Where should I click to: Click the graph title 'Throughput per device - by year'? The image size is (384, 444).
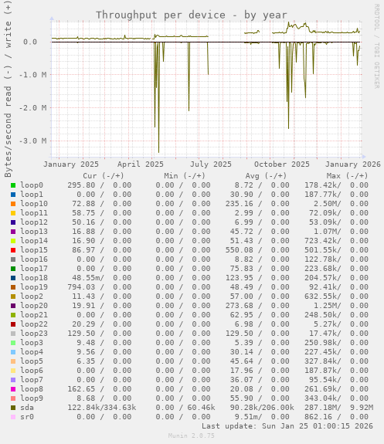[192, 15]
